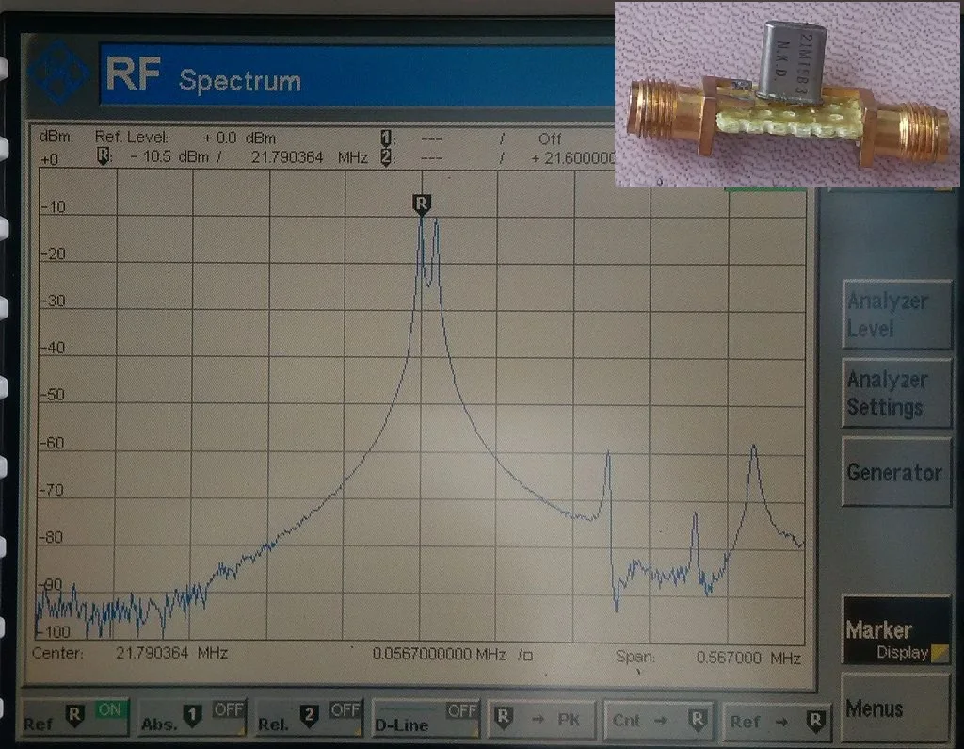Click the marker level - 10.5 dBm readout
964x749 pixels.
[x=169, y=157]
